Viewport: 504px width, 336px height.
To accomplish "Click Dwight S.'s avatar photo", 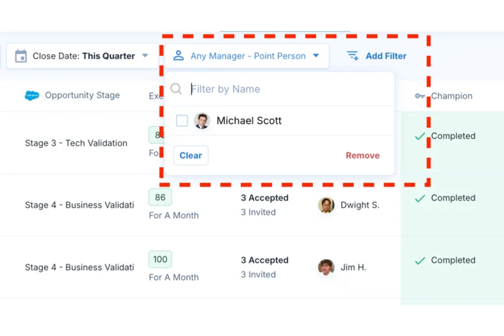I will tap(326, 205).
